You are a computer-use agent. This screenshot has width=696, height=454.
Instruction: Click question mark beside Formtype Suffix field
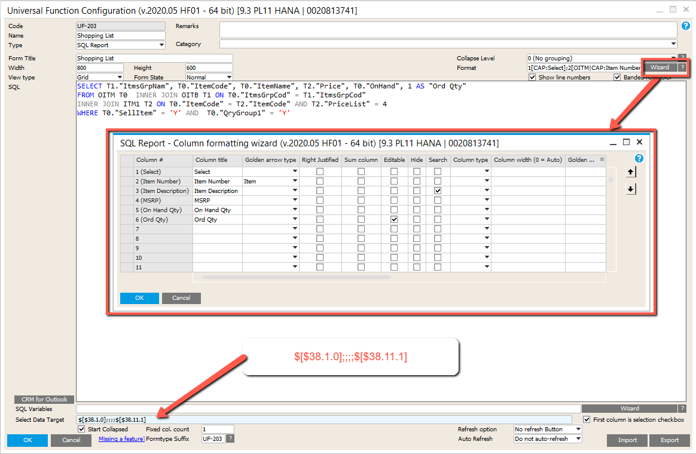pos(230,438)
